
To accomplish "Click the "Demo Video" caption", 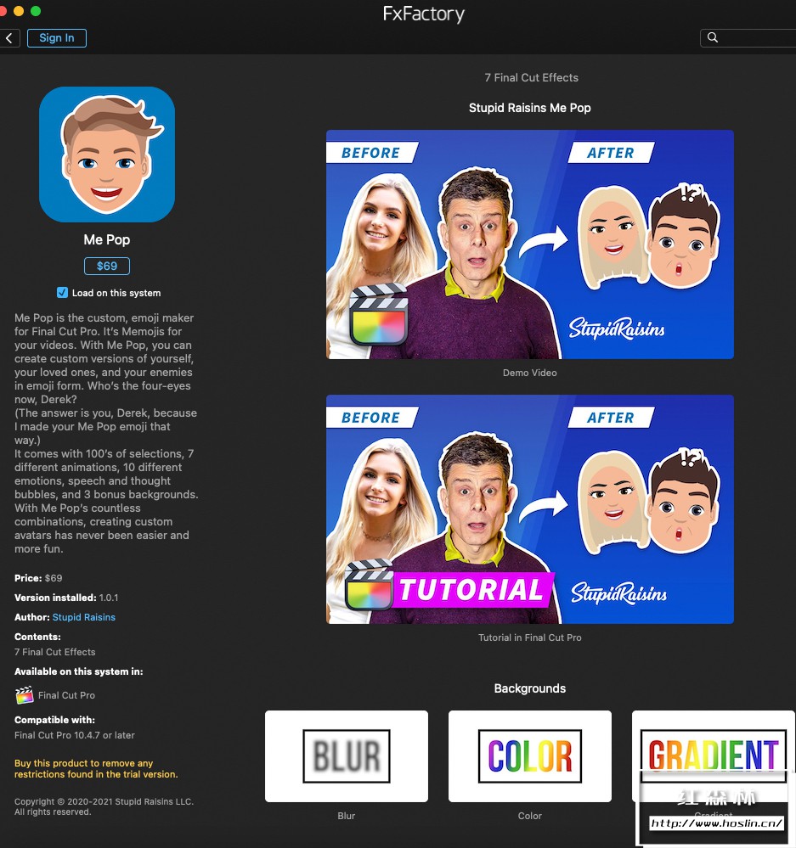I will [x=530, y=373].
